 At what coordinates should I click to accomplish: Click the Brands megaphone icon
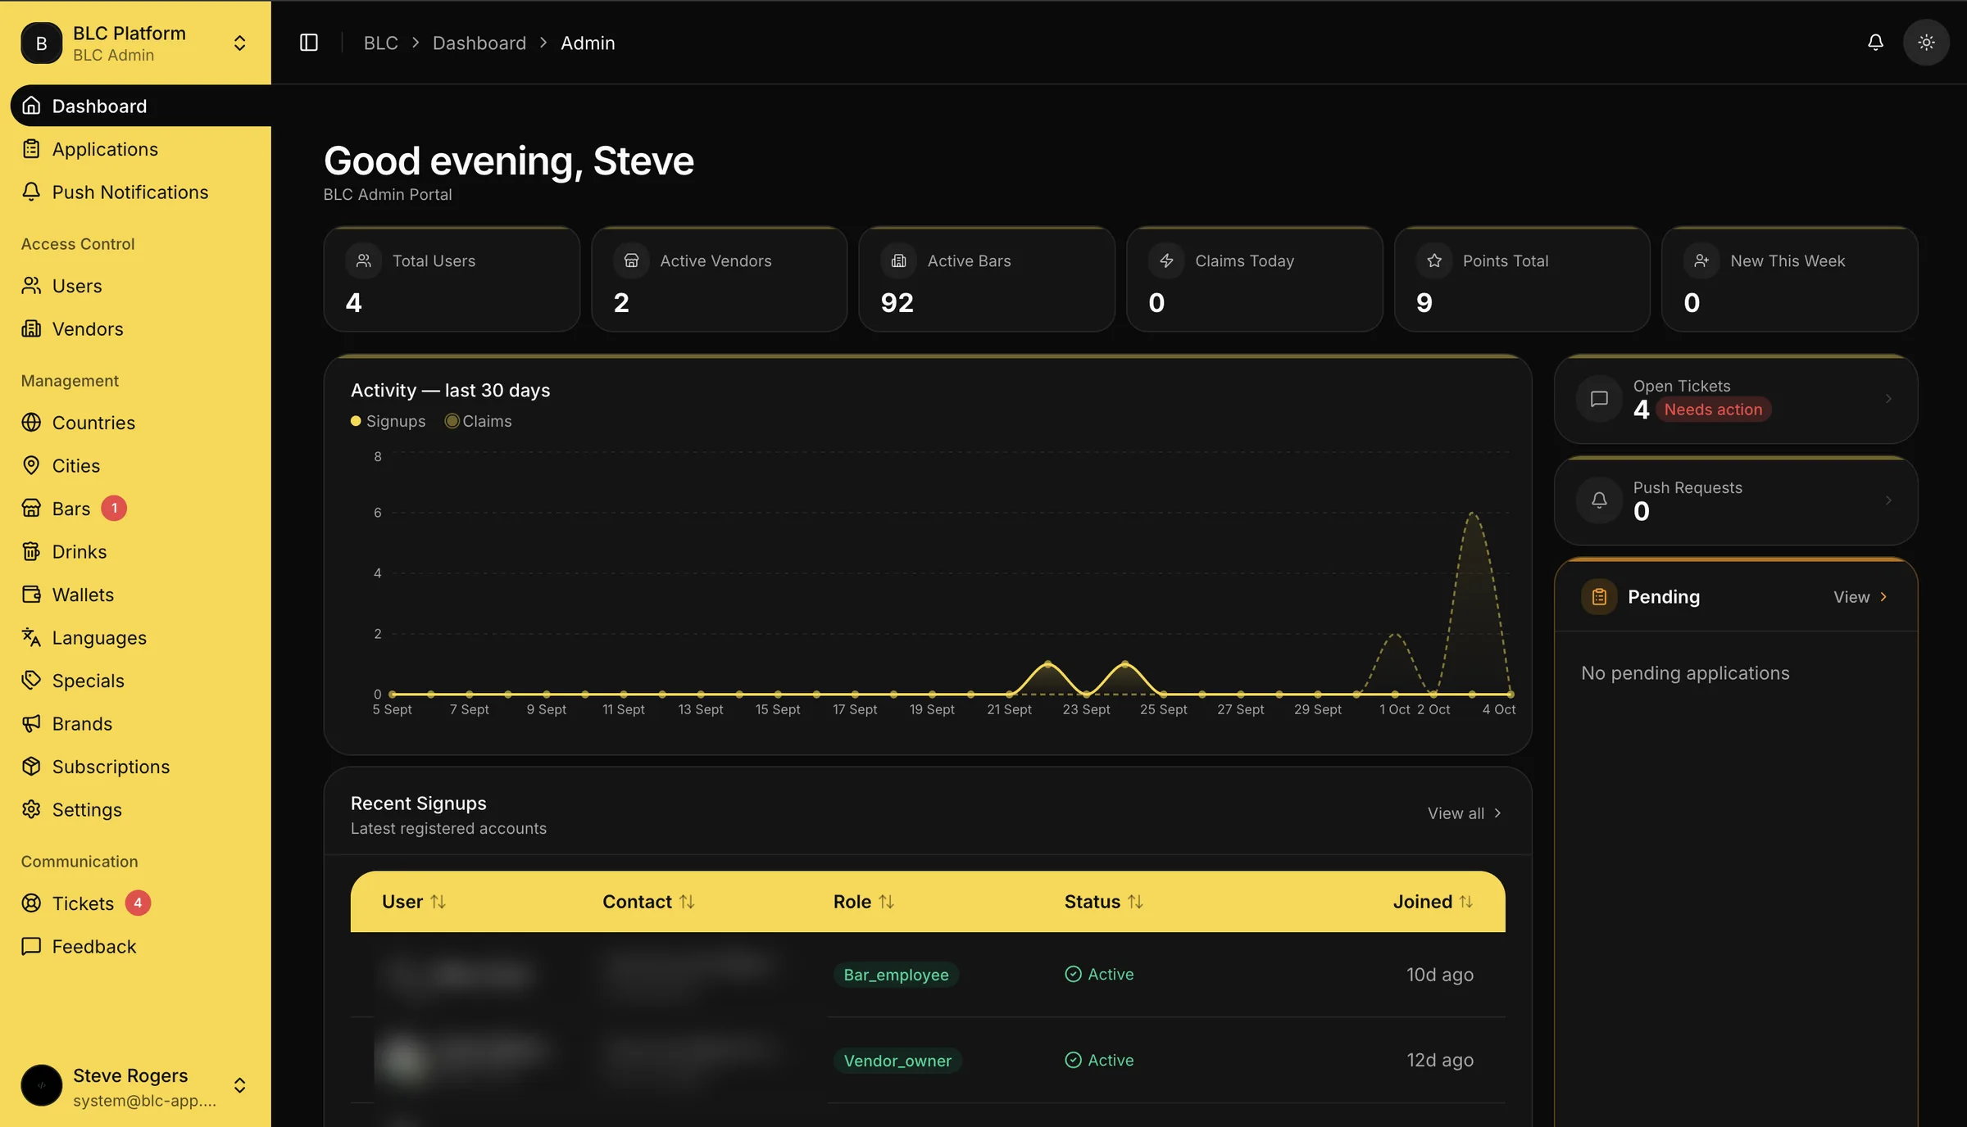(31, 723)
